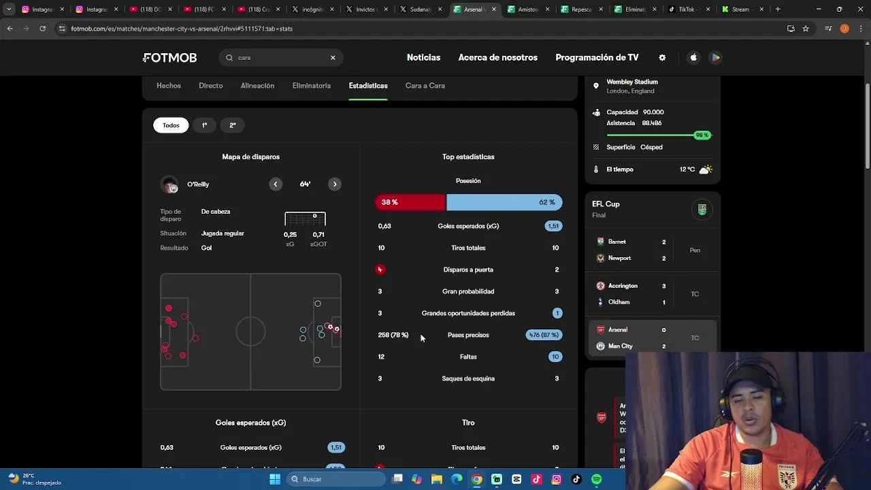
Task: Select second half '2°' filter
Action: pyautogui.click(x=233, y=125)
